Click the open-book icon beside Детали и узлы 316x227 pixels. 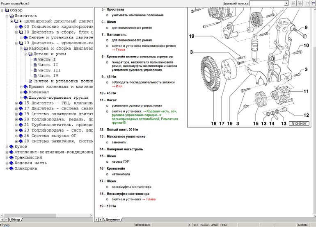click(x=30, y=54)
